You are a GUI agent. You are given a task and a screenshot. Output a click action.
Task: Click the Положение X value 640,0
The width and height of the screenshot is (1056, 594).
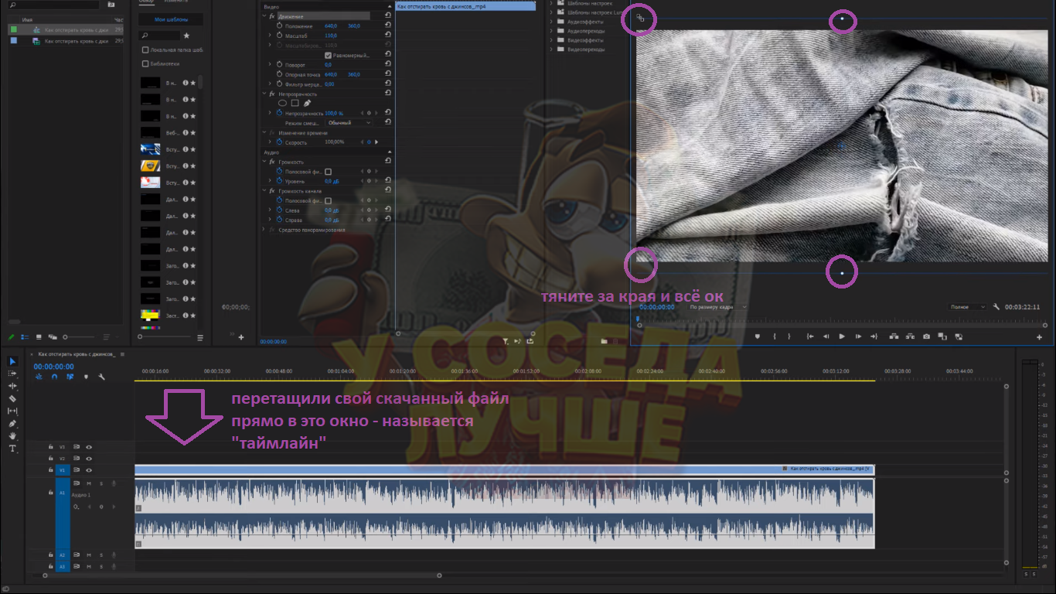pos(331,26)
